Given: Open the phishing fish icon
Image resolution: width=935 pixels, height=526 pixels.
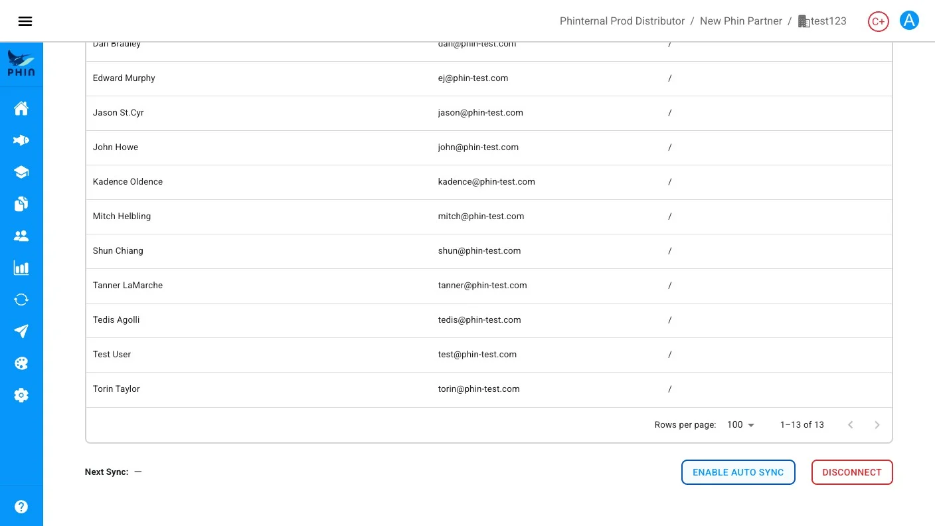Looking at the screenshot, I should click(x=21, y=140).
